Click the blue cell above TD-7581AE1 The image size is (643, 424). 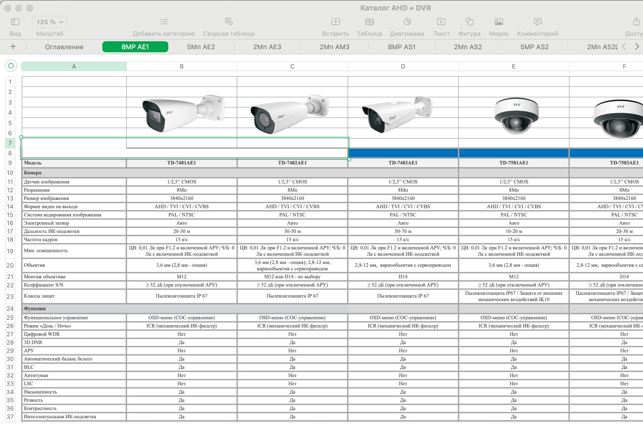pyautogui.click(x=514, y=153)
